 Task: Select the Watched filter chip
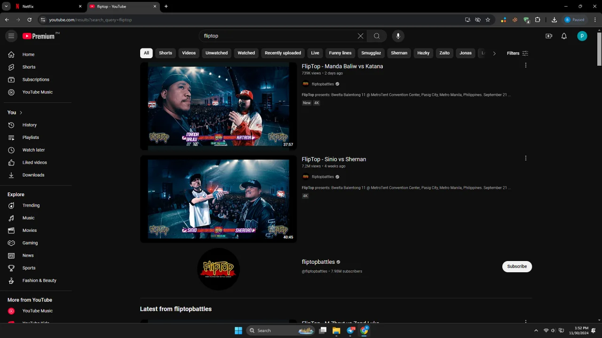[246, 53]
